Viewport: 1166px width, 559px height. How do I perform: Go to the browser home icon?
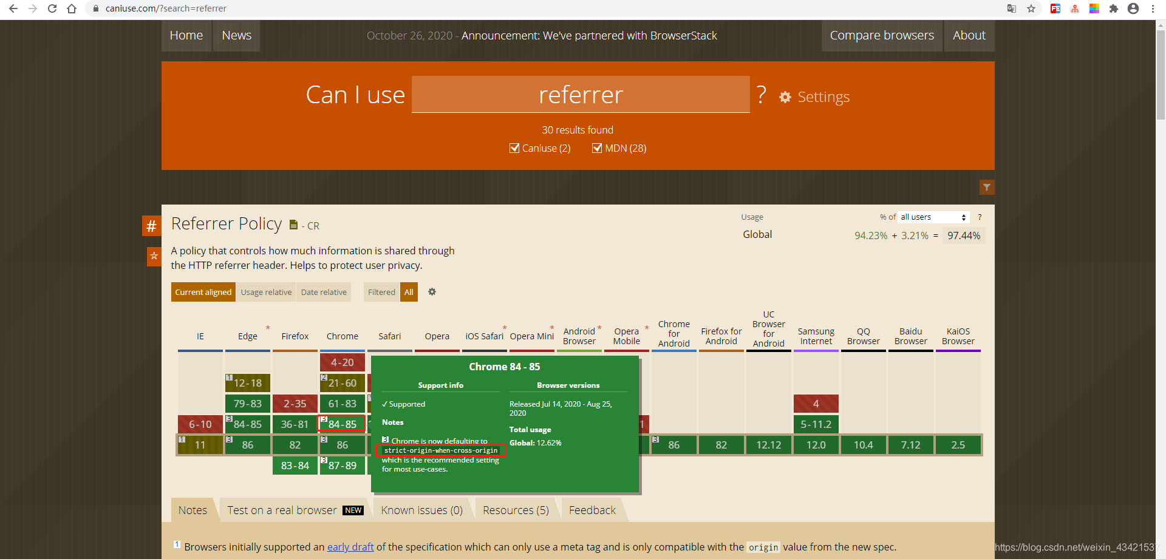click(72, 8)
